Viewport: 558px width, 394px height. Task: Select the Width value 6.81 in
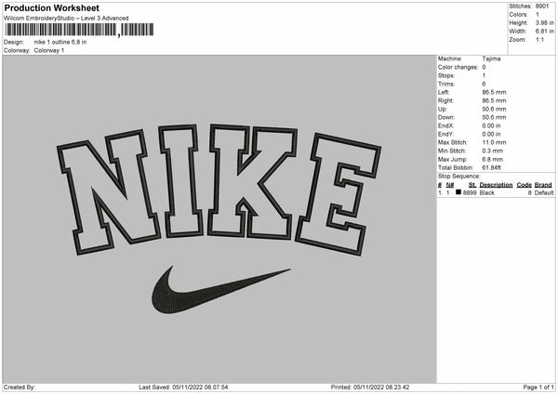pos(544,32)
